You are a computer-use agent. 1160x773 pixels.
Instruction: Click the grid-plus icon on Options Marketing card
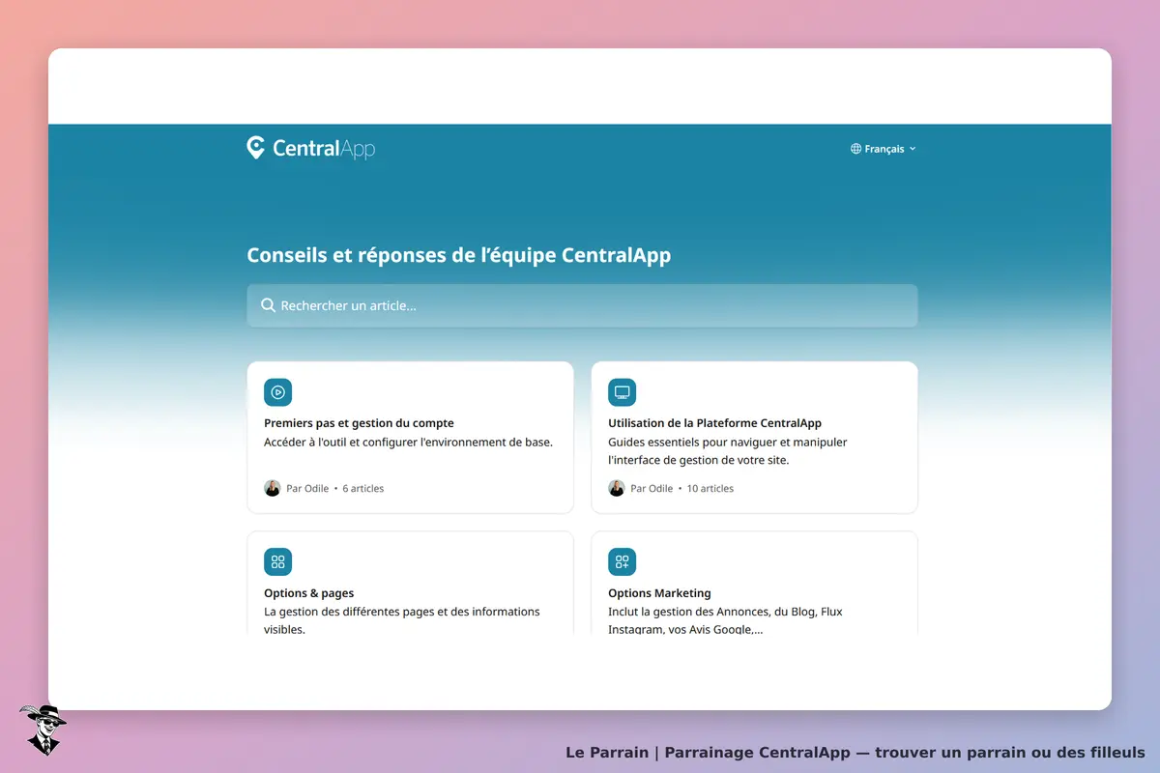point(622,561)
